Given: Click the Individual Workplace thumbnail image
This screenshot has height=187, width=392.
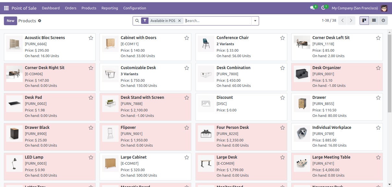Looking at the screenshot, I should [x=302, y=134].
